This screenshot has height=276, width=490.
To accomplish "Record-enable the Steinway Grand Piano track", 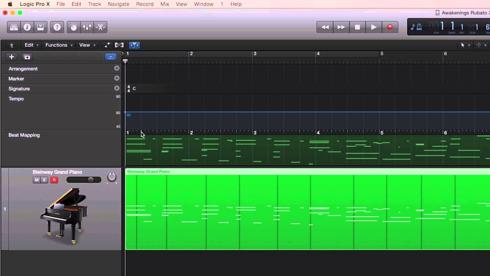I will tap(54, 180).
